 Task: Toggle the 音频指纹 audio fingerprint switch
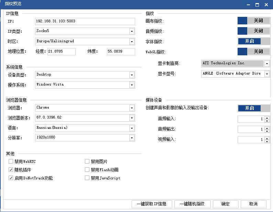[253, 31]
